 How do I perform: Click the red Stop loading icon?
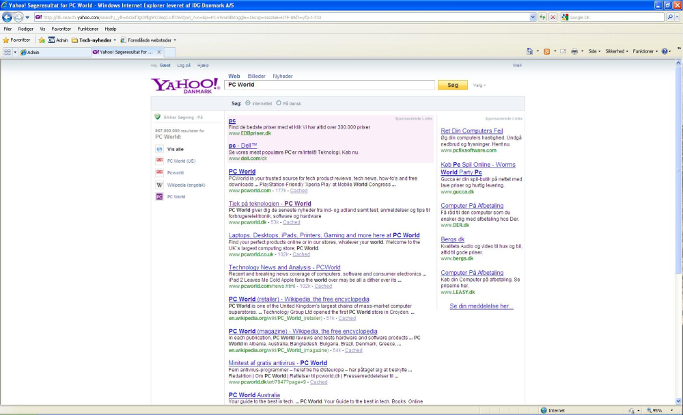[x=553, y=17]
